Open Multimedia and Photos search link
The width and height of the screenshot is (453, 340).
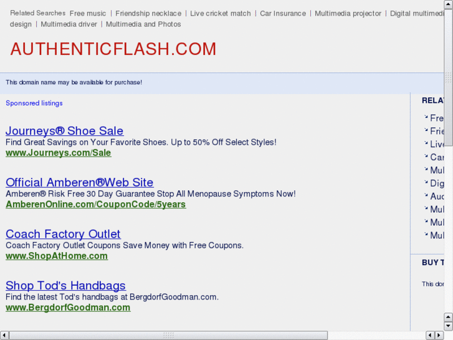[143, 24]
